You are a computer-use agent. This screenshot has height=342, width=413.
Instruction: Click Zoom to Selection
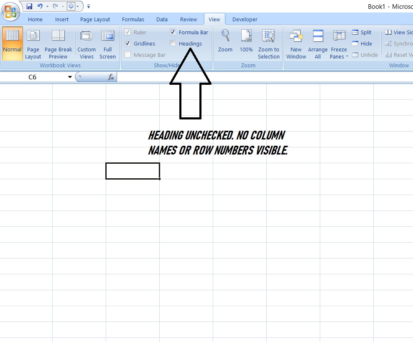tap(268, 43)
